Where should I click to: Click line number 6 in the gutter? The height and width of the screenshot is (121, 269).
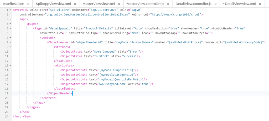7,33
